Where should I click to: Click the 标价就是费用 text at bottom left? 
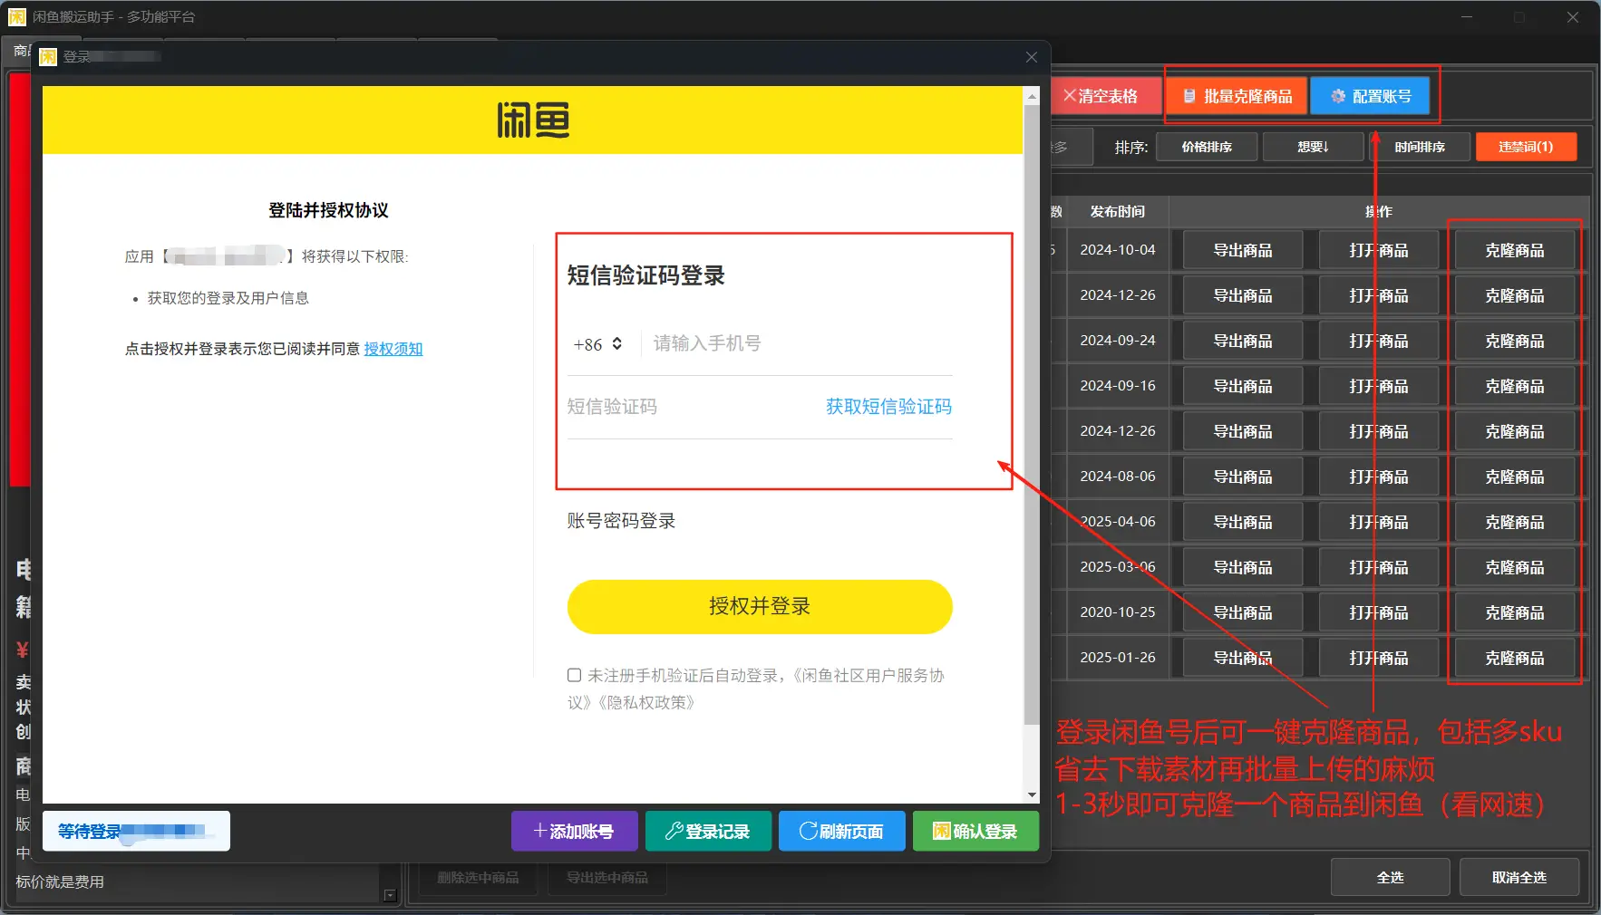[60, 881]
